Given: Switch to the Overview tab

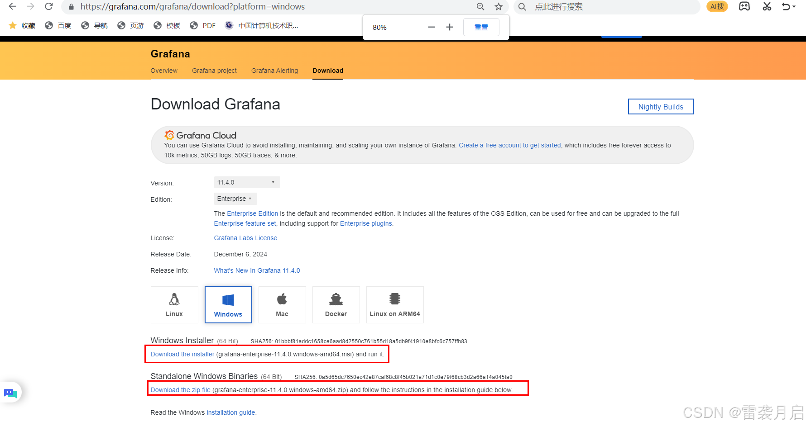Looking at the screenshot, I should coord(164,71).
